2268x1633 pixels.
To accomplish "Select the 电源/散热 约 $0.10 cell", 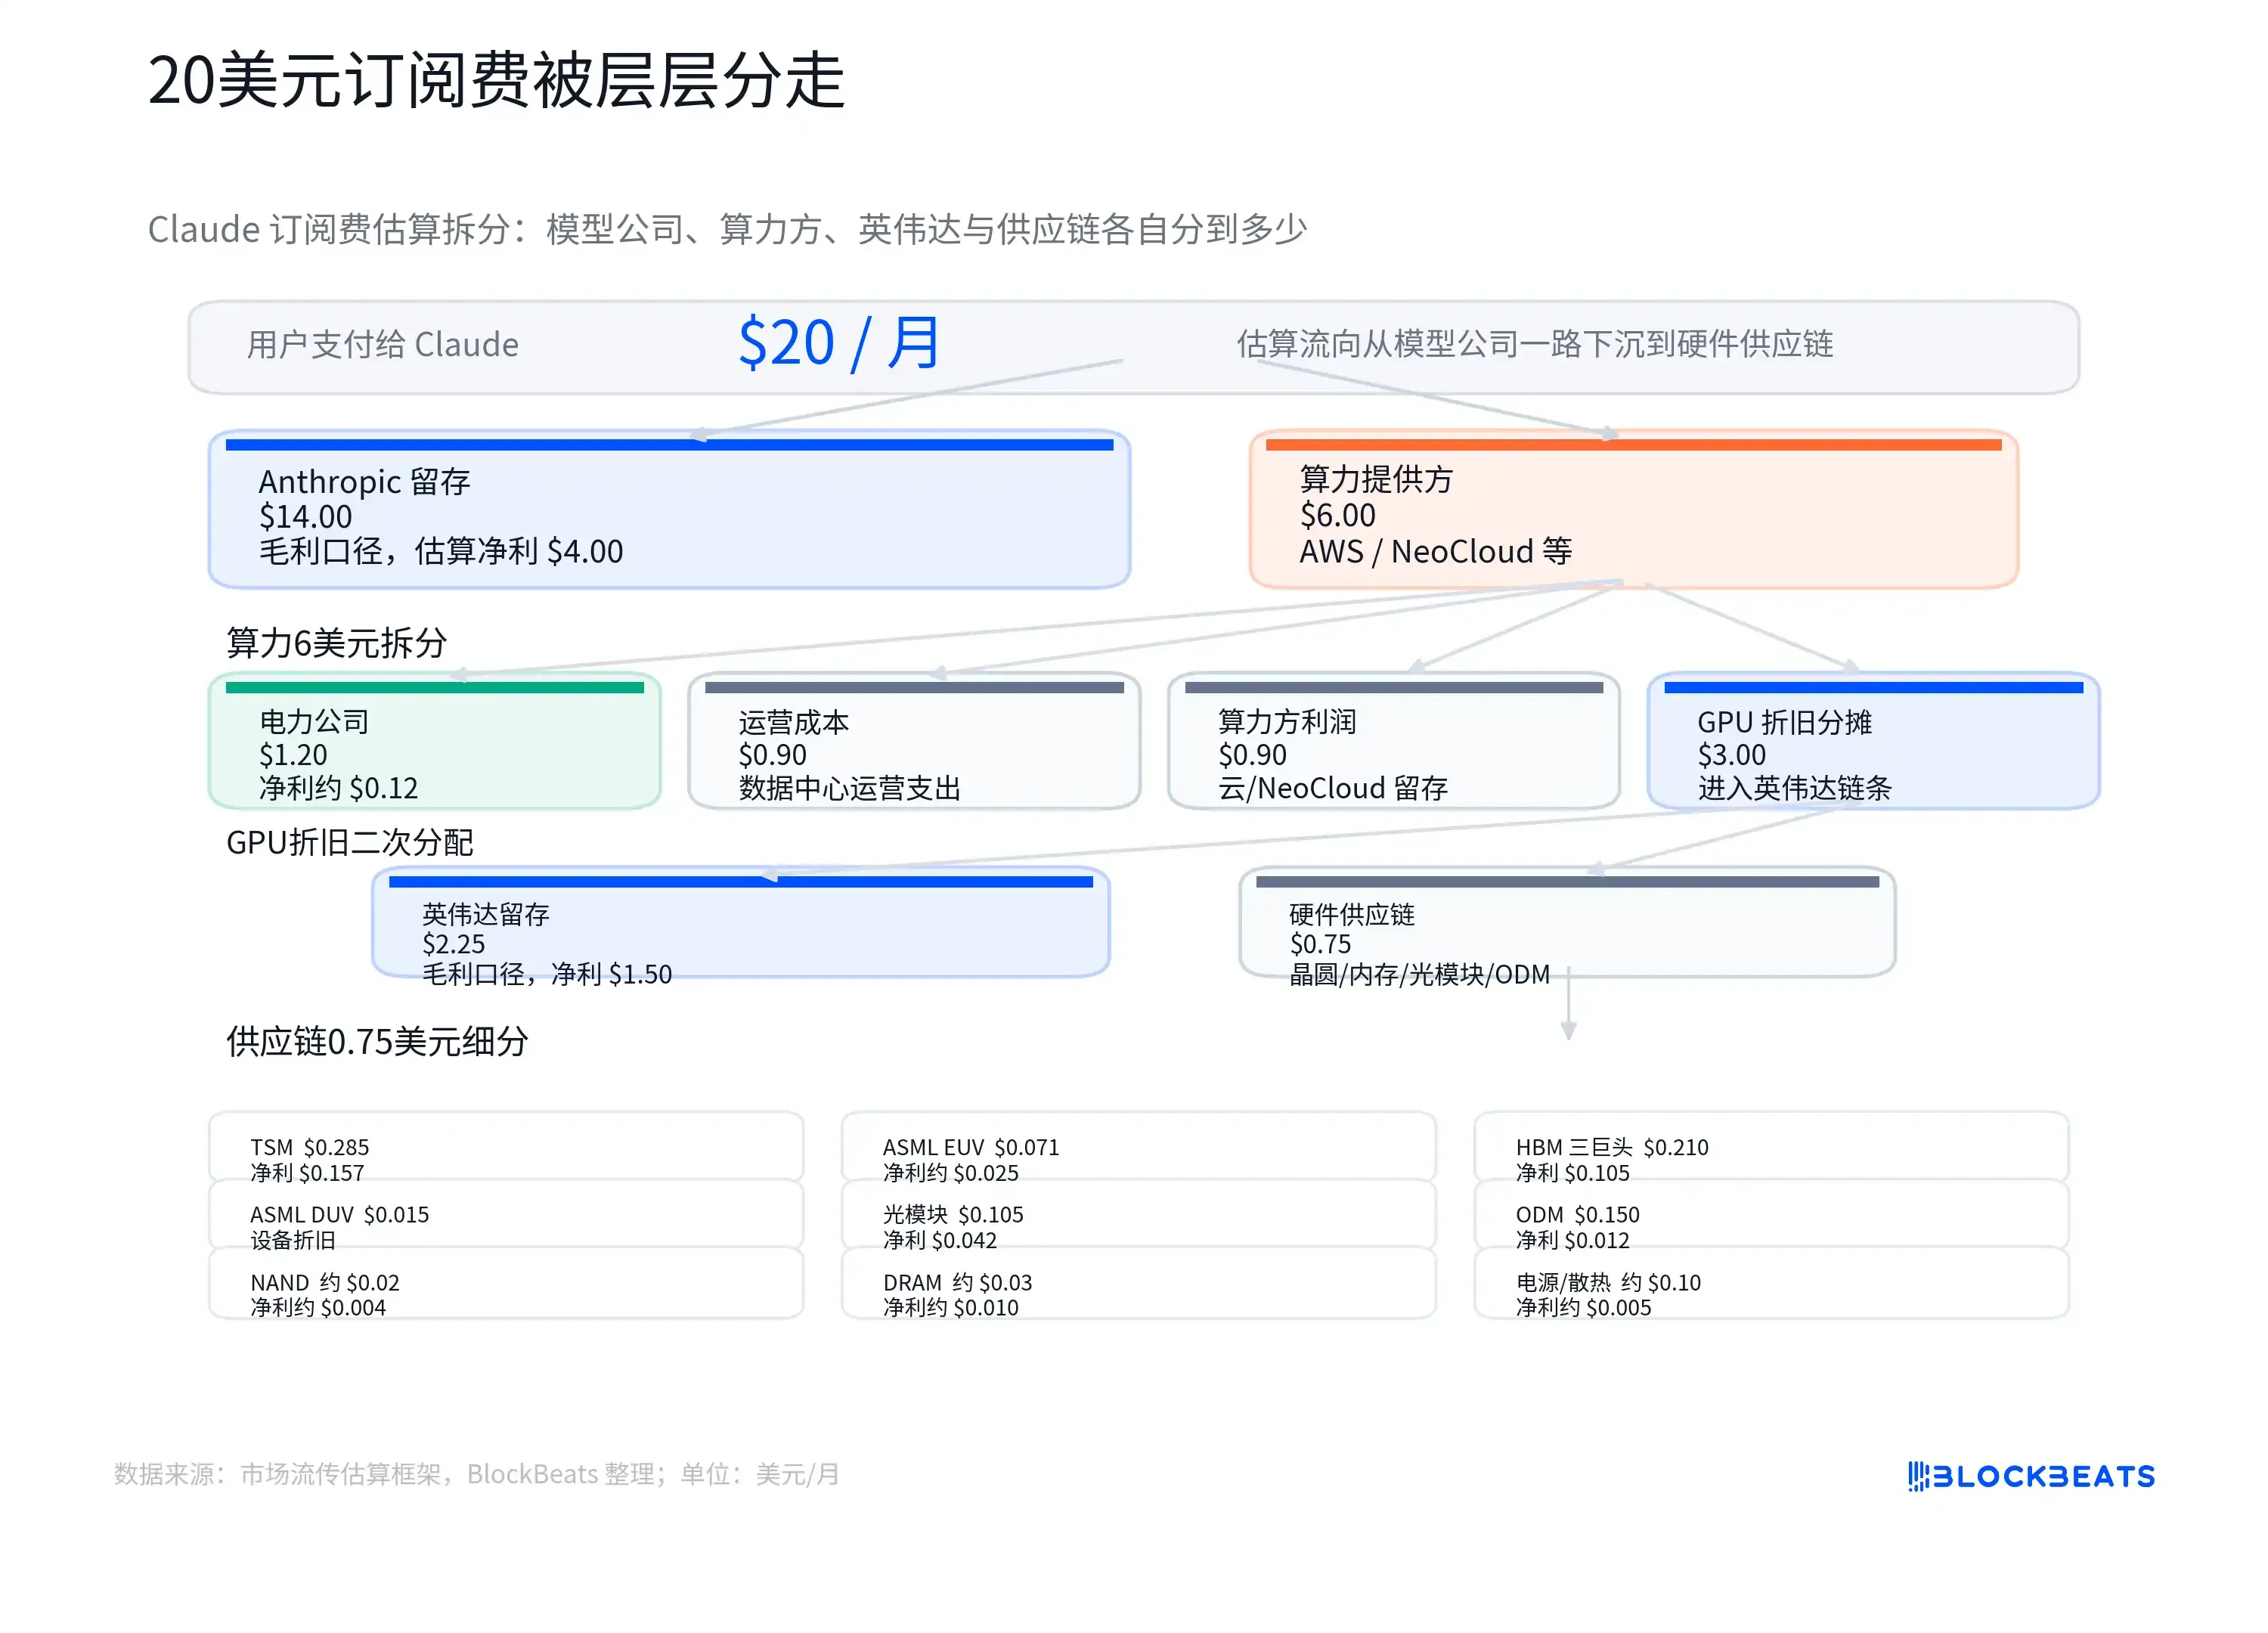I will click(x=1771, y=1283).
